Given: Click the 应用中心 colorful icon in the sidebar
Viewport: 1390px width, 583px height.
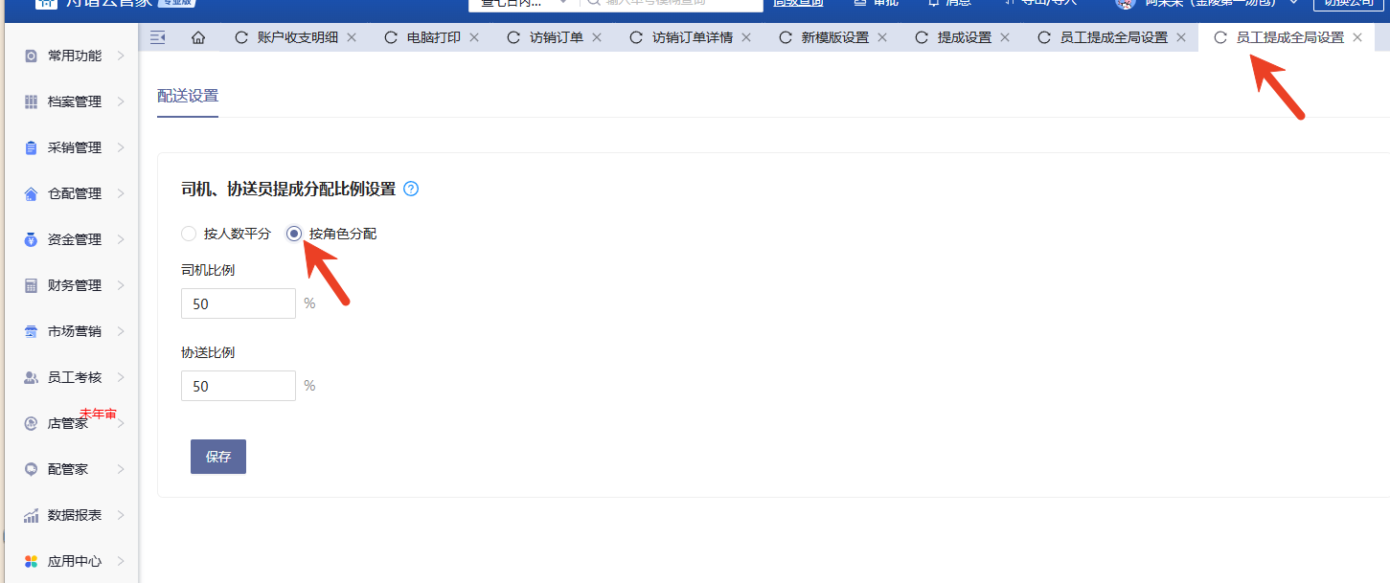Looking at the screenshot, I should [x=31, y=561].
